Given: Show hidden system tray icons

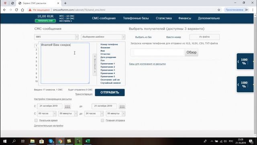Looking at the screenshot, I should [x=212, y=141].
